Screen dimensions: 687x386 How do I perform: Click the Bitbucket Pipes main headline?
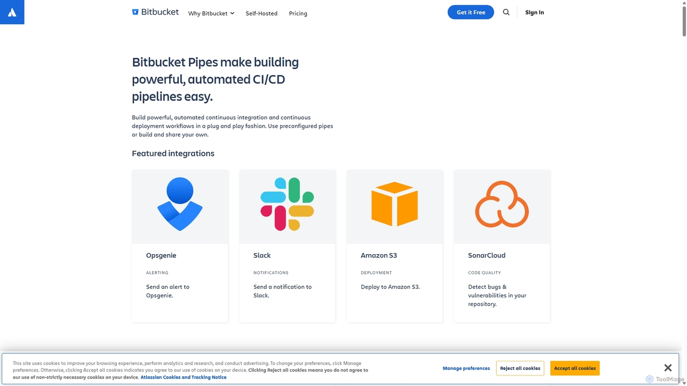click(x=215, y=79)
